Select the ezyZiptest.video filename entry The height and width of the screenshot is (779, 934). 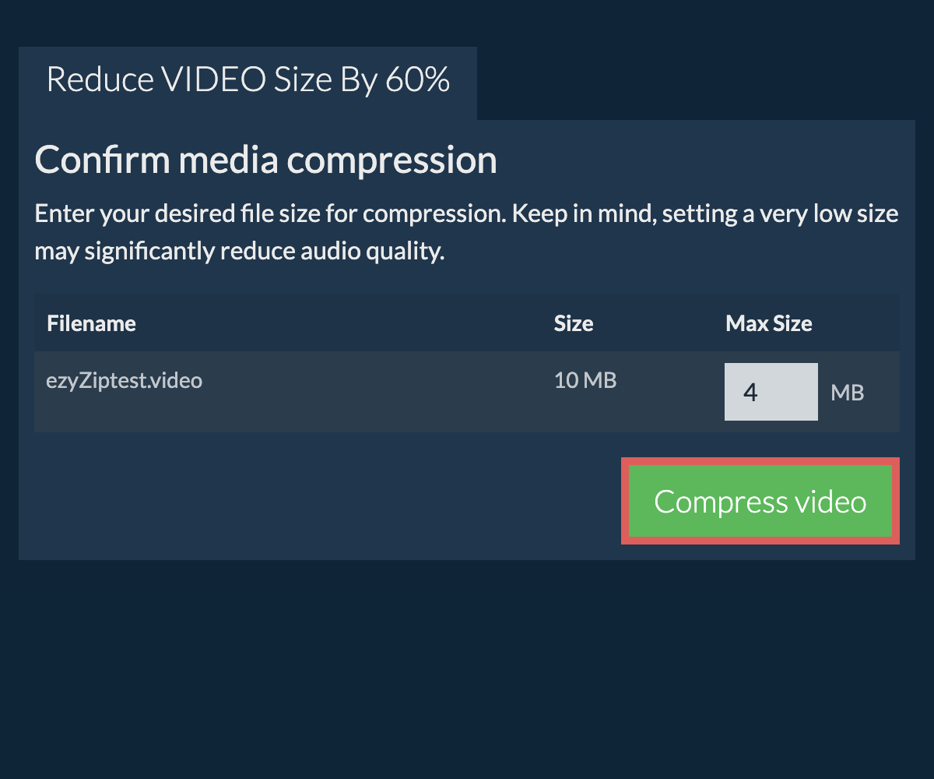pos(125,380)
